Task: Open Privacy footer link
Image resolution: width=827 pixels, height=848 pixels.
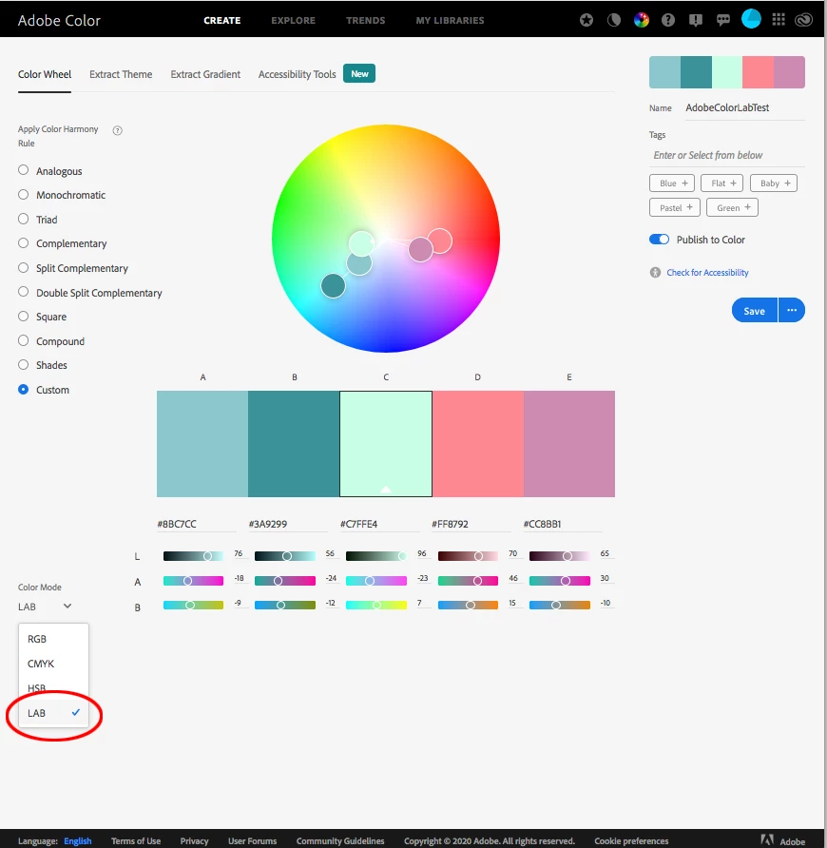Action: 194,841
